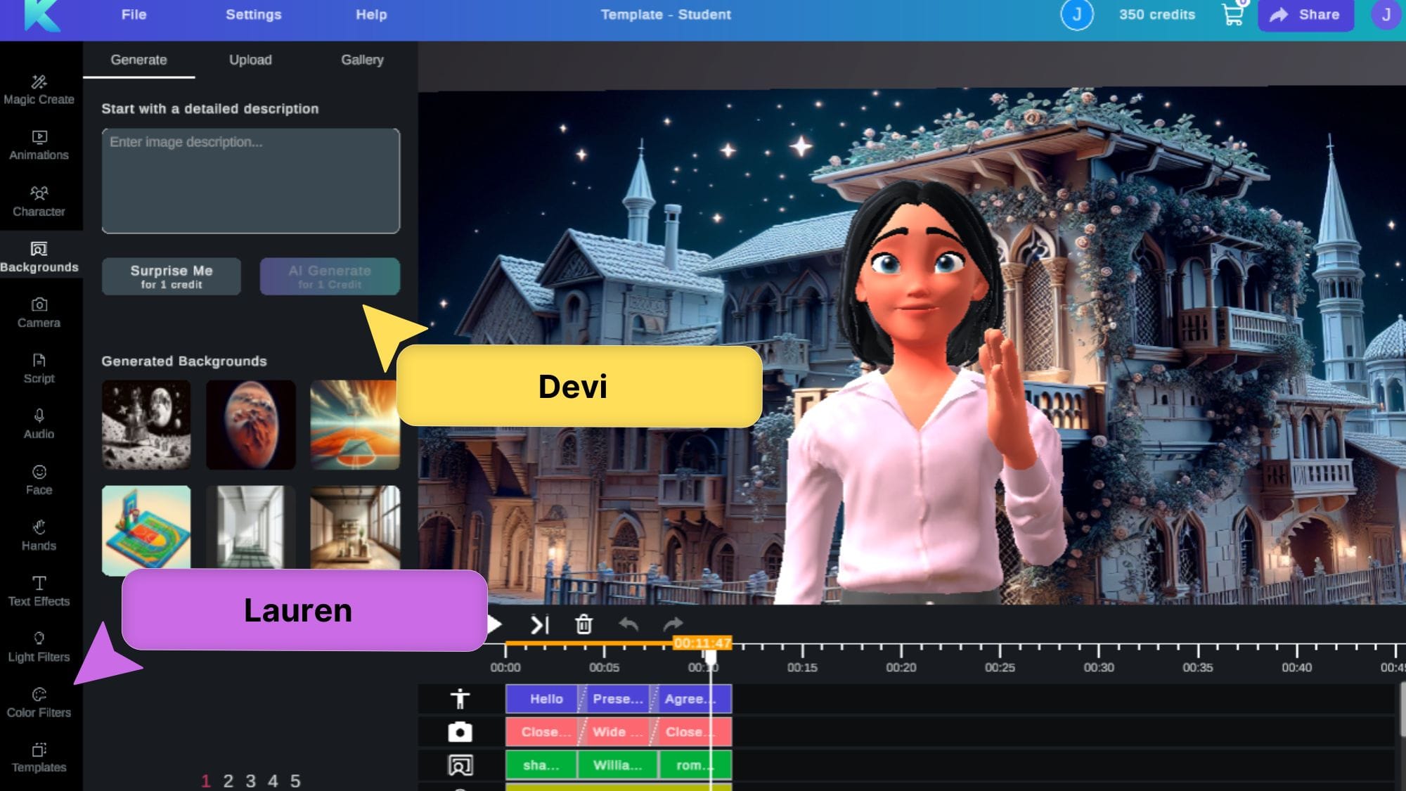This screenshot has width=1406, height=791.
Task: Open the Audio panel
Action: click(x=39, y=424)
